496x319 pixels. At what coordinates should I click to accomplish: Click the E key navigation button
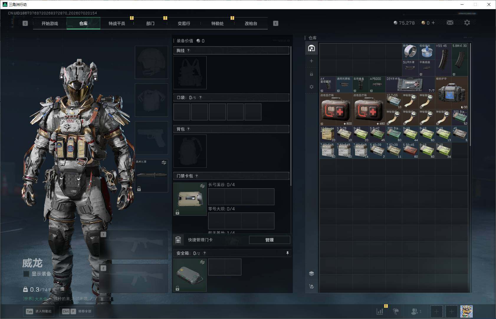(276, 23)
